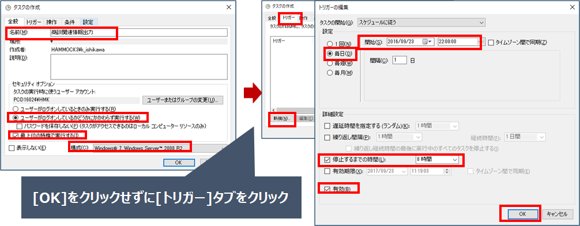The height and width of the screenshot is (226, 580).
Task: Select the 毎日 daily radio button
Action: (x=330, y=54)
